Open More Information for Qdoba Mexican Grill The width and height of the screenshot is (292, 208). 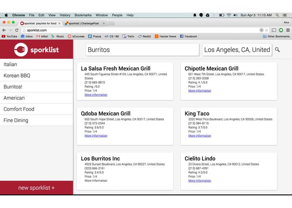pos(96,136)
